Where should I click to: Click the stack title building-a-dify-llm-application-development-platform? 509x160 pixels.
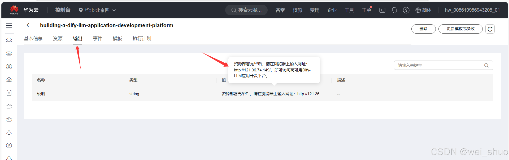click(x=107, y=25)
